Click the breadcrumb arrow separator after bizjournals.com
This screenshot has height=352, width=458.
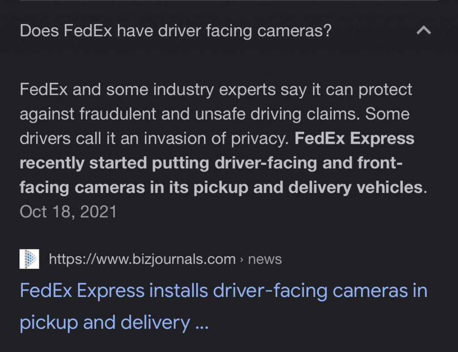click(x=242, y=259)
